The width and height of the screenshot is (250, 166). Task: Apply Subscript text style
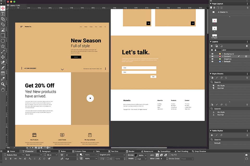point(30,158)
